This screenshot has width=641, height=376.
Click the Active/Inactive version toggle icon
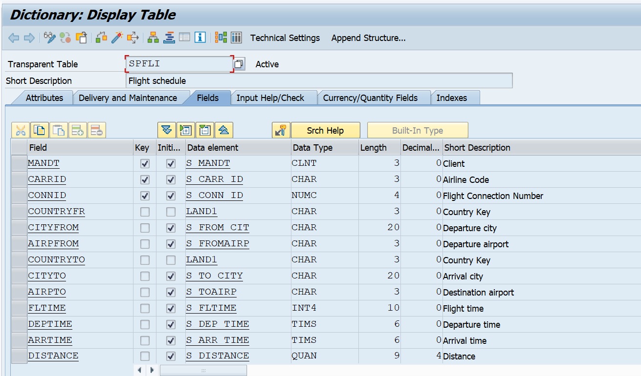[x=65, y=38]
